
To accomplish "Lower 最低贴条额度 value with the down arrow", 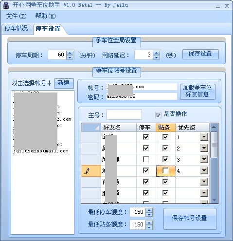I will (x=149, y=227).
